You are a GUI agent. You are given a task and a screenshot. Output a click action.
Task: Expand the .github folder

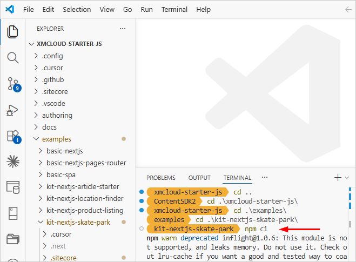(x=80, y=80)
